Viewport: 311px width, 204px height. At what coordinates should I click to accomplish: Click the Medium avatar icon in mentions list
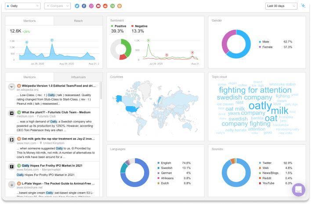tap(12, 113)
